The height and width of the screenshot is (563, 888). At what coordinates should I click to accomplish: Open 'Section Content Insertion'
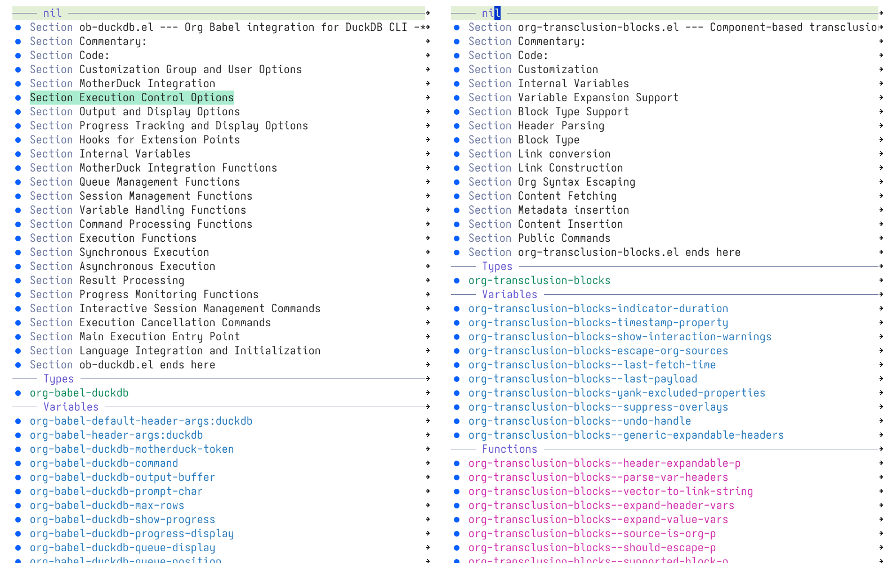(546, 224)
